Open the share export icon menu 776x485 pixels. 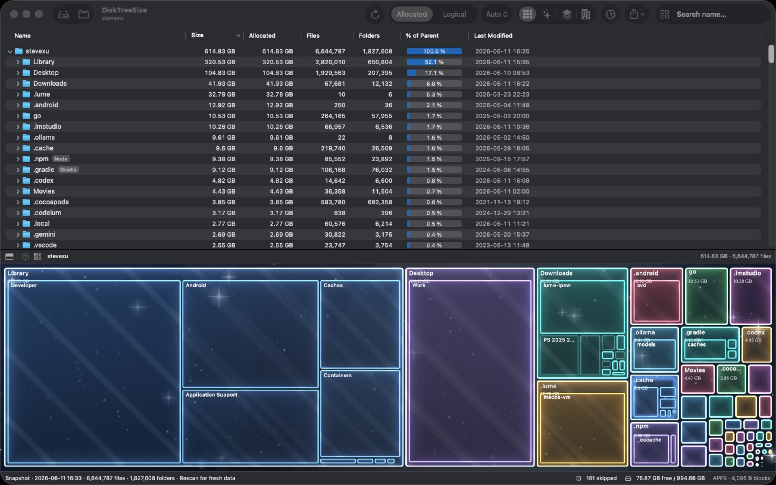637,14
